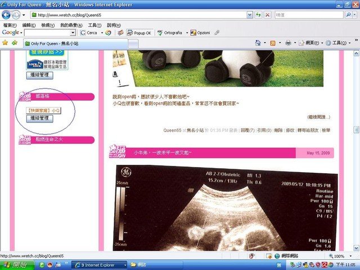Click the 引用(0) trackback link
360x270 pixels.
point(264,130)
